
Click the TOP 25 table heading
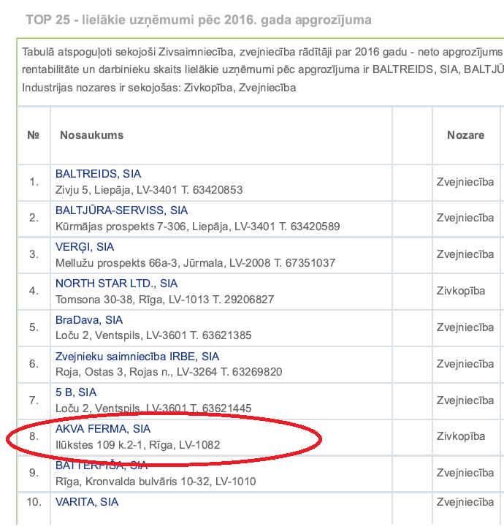[199, 20]
